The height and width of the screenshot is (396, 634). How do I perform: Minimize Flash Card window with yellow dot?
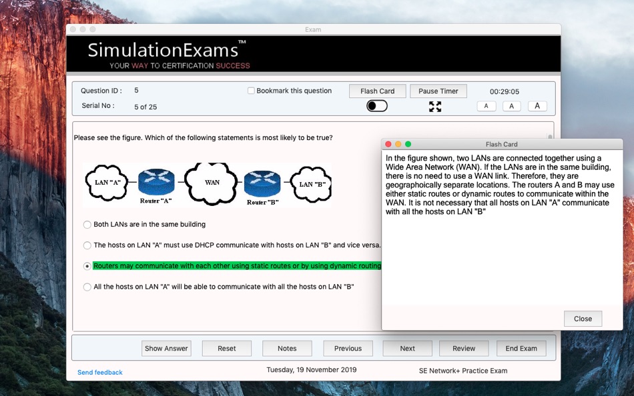398,144
